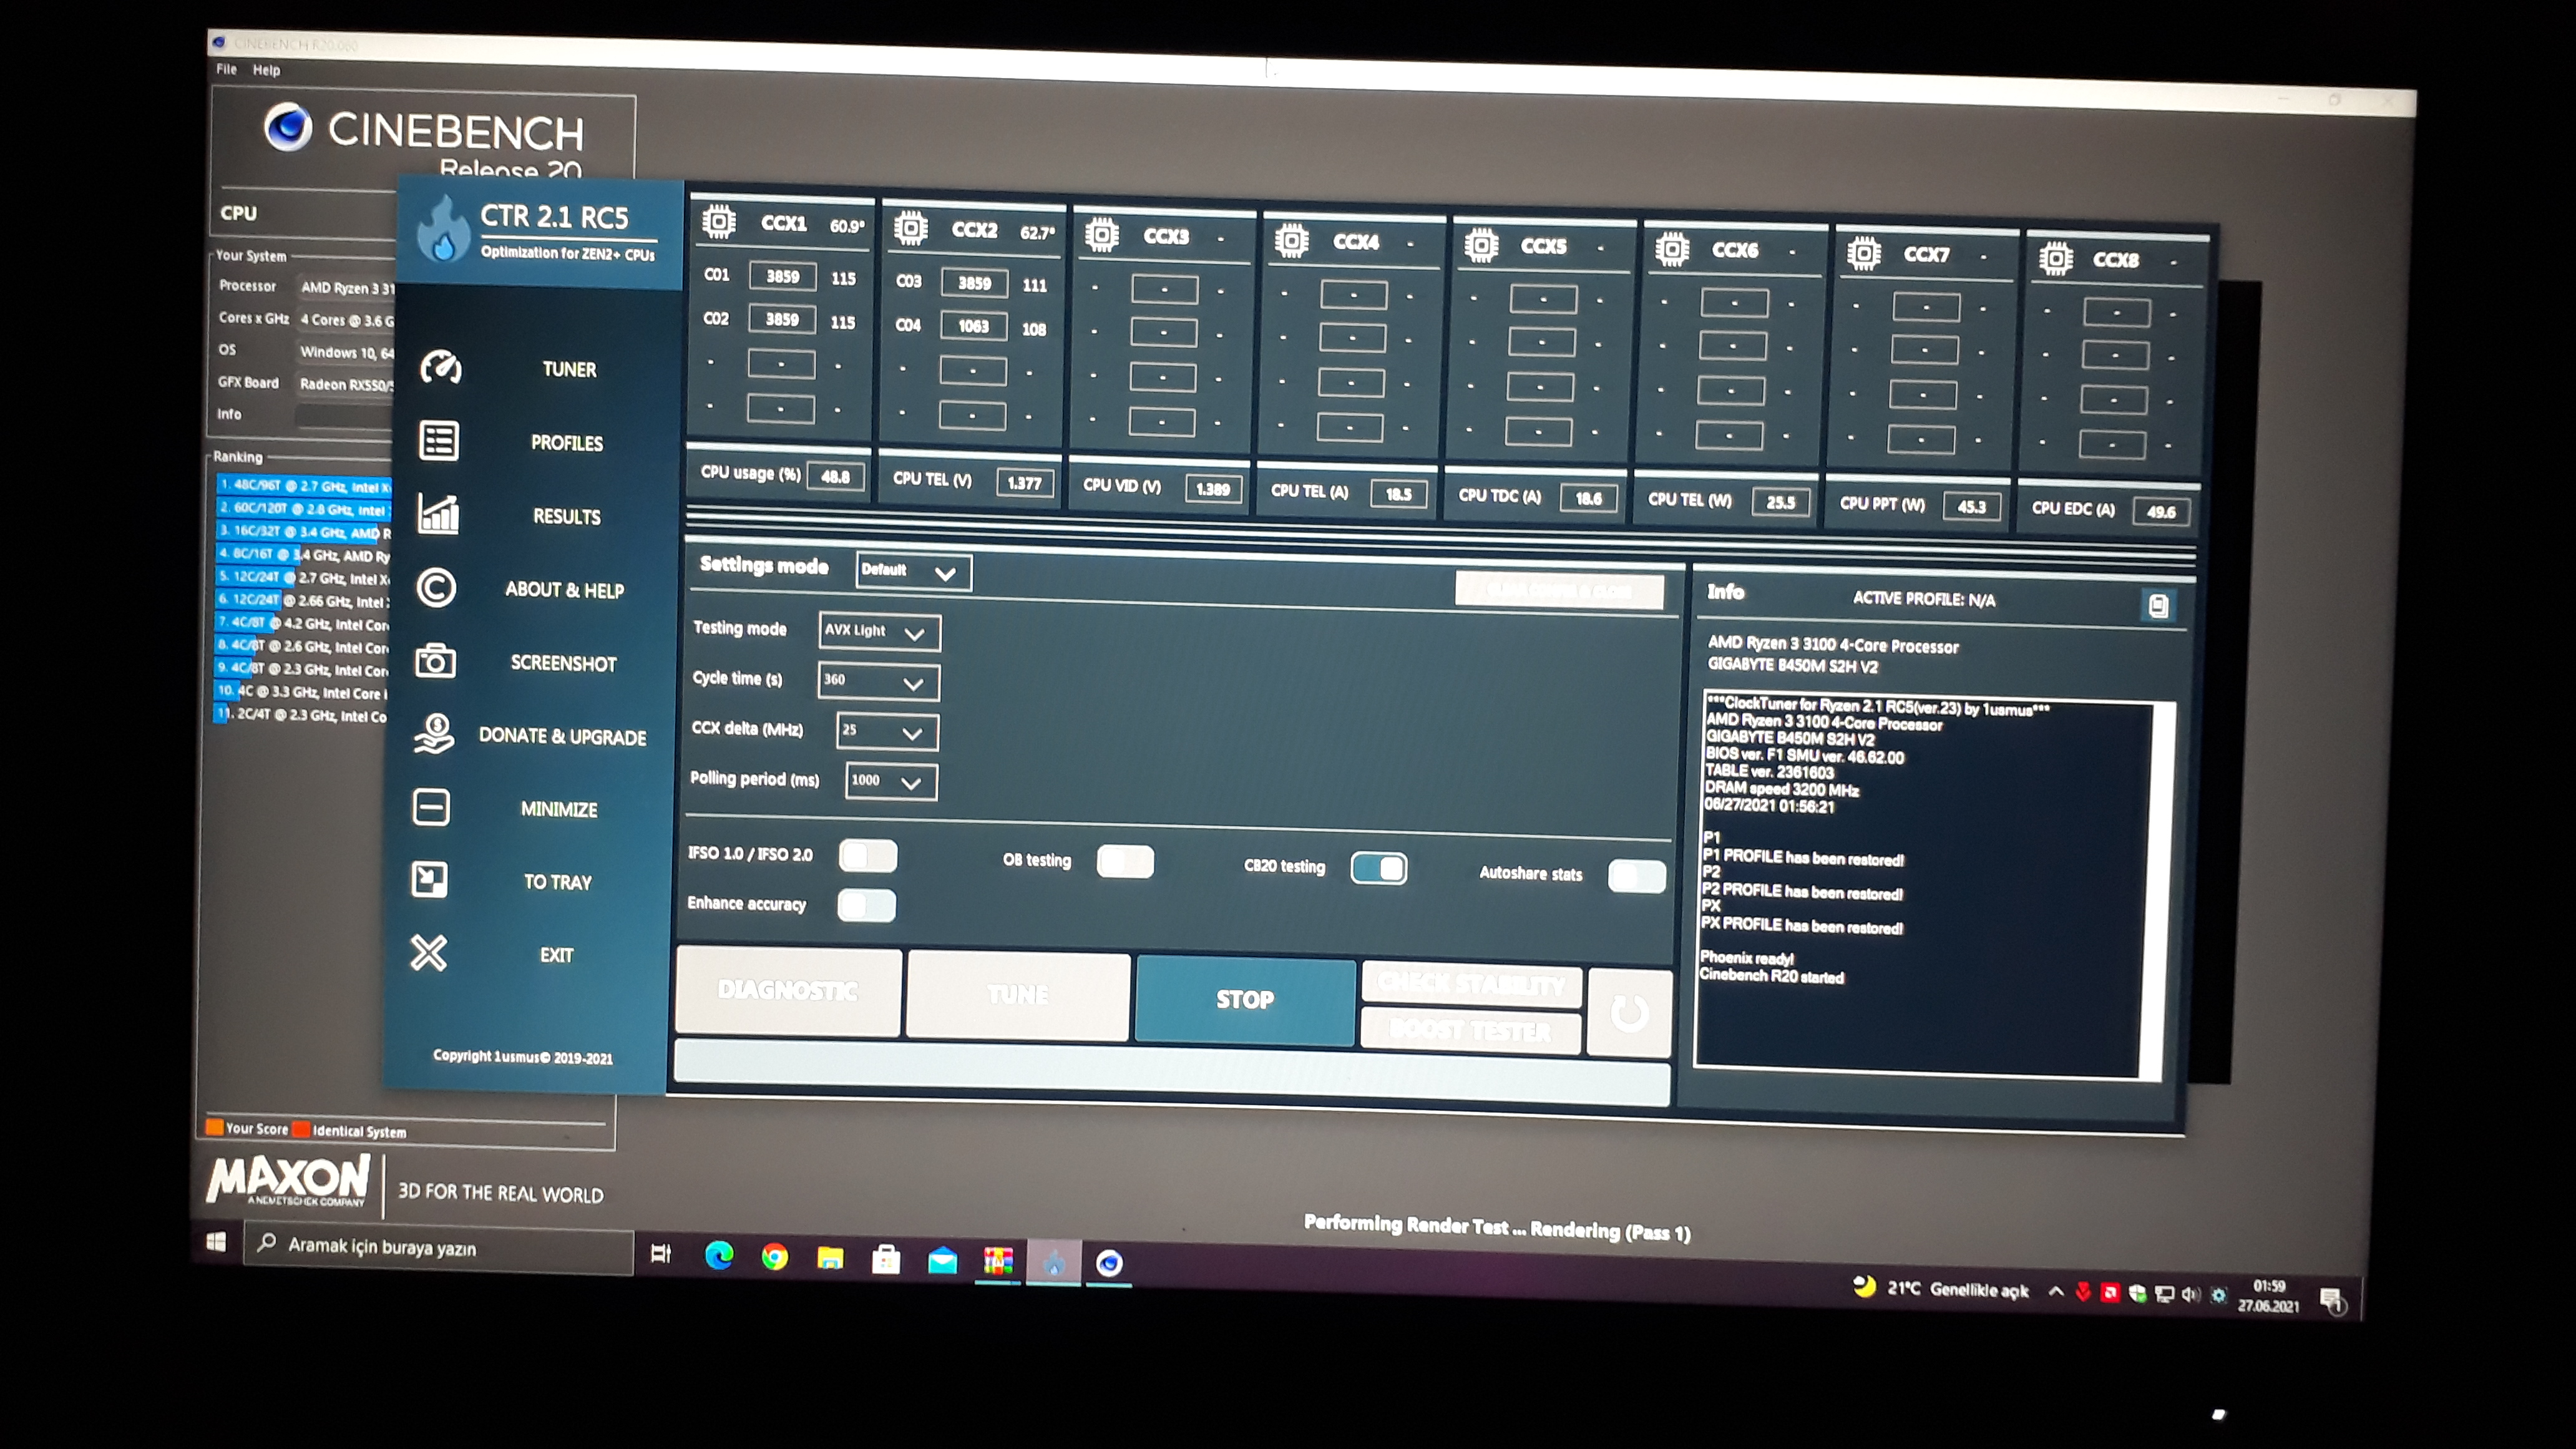Click the CPU usage value 48.8
Screen dimensions: 2576x1449
coord(835,477)
